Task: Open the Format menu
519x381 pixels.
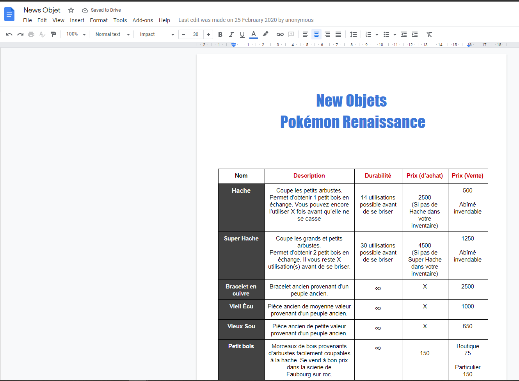Action: (99, 20)
